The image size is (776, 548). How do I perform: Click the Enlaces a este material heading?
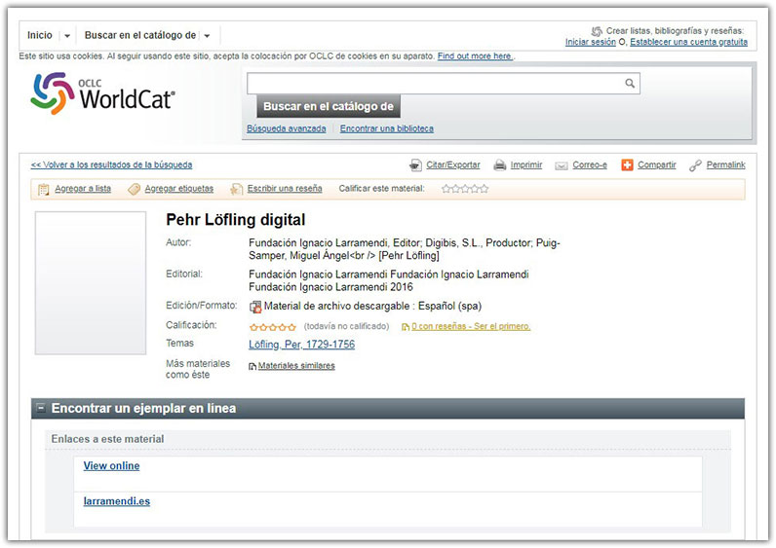coord(107,439)
